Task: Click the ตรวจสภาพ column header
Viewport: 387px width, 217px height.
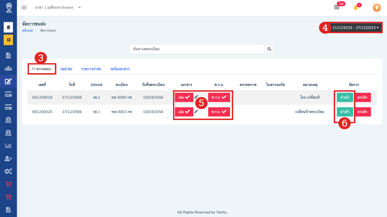Action: point(248,85)
